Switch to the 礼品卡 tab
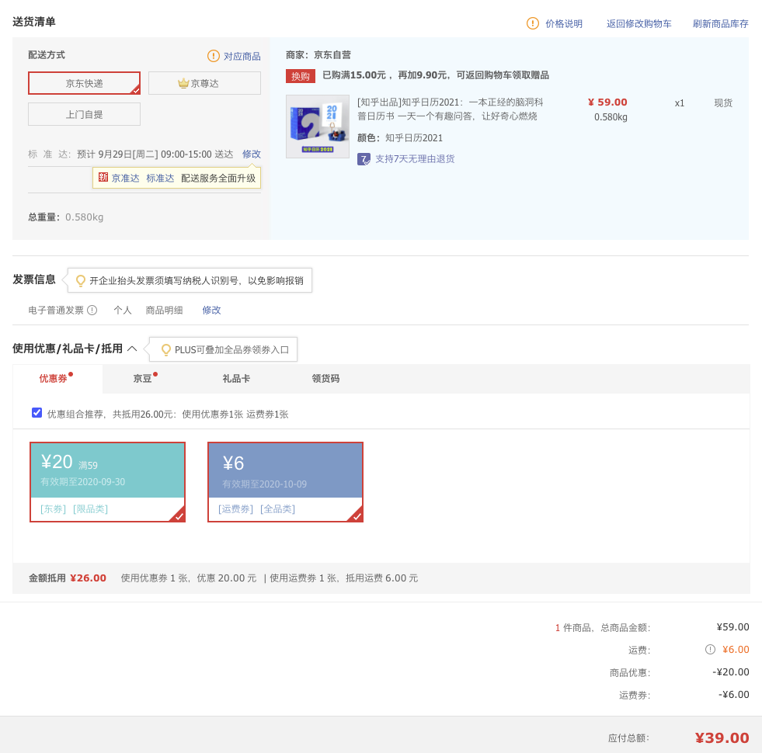The width and height of the screenshot is (762, 753). [x=236, y=379]
